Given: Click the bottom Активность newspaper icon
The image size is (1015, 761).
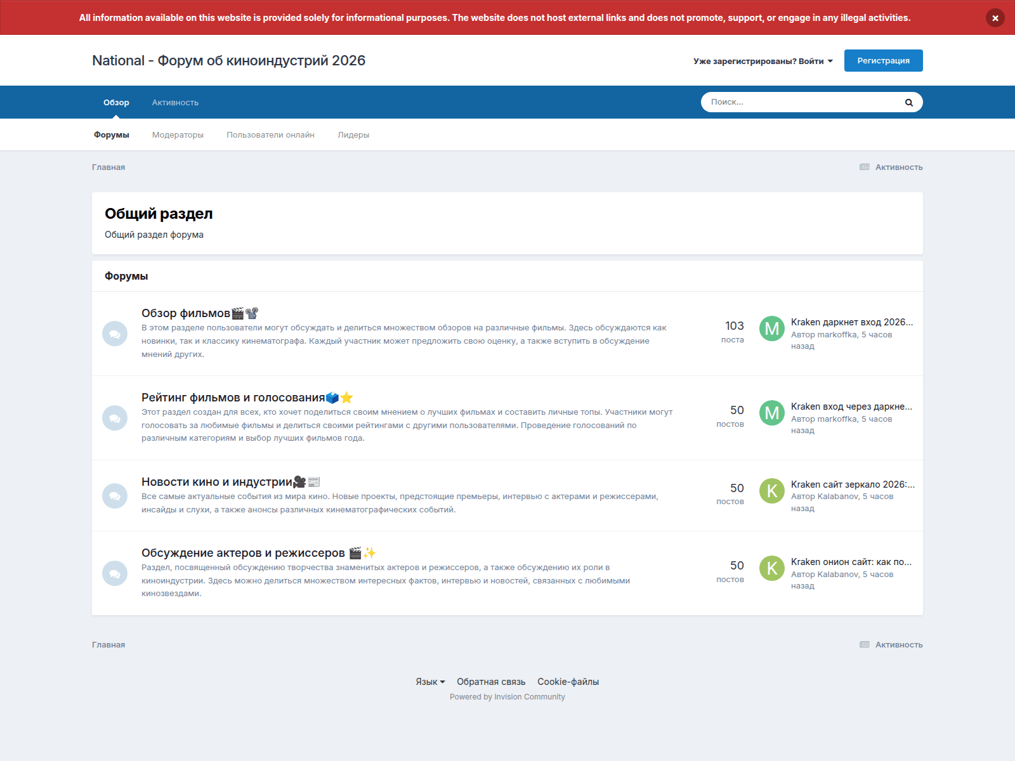Looking at the screenshot, I should 865,644.
